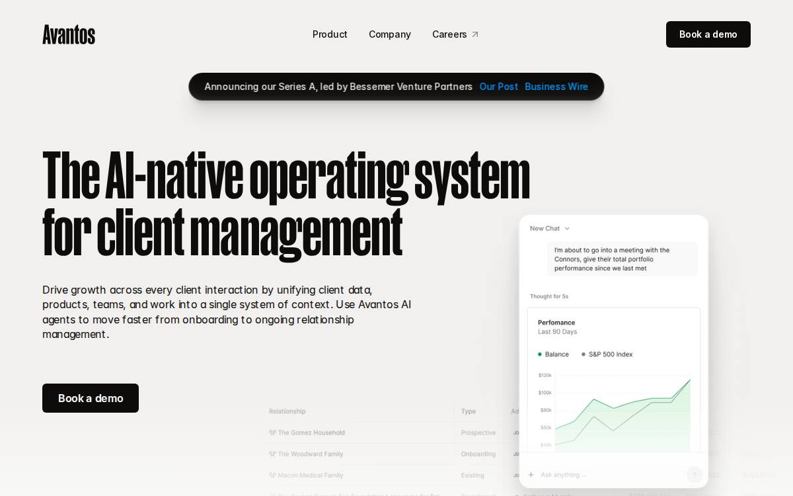The image size is (793, 496).
Task: Click the Existing type cell
Action: tap(472, 475)
